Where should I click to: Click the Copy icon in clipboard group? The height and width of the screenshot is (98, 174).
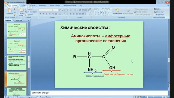(14, 12)
